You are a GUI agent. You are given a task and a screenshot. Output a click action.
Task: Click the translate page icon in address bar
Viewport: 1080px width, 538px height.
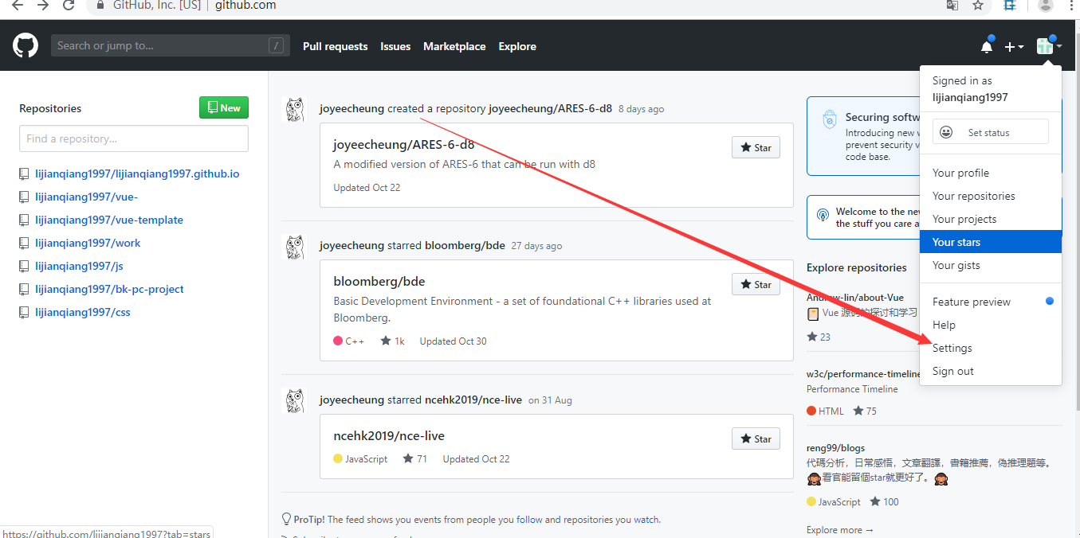(x=952, y=6)
